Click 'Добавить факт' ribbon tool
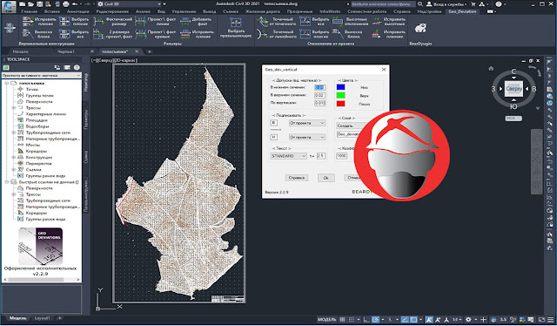Screen dimensions: 557x326 [x=196, y=22]
